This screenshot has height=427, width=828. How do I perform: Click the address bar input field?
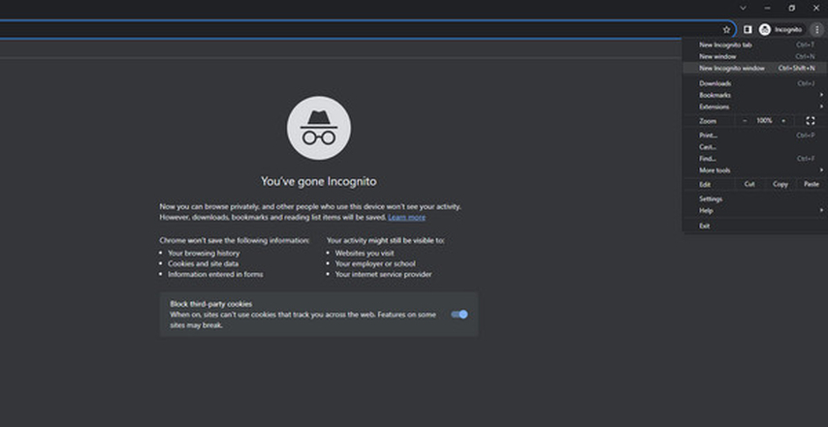pyautogui.click(x=359, y=30)
